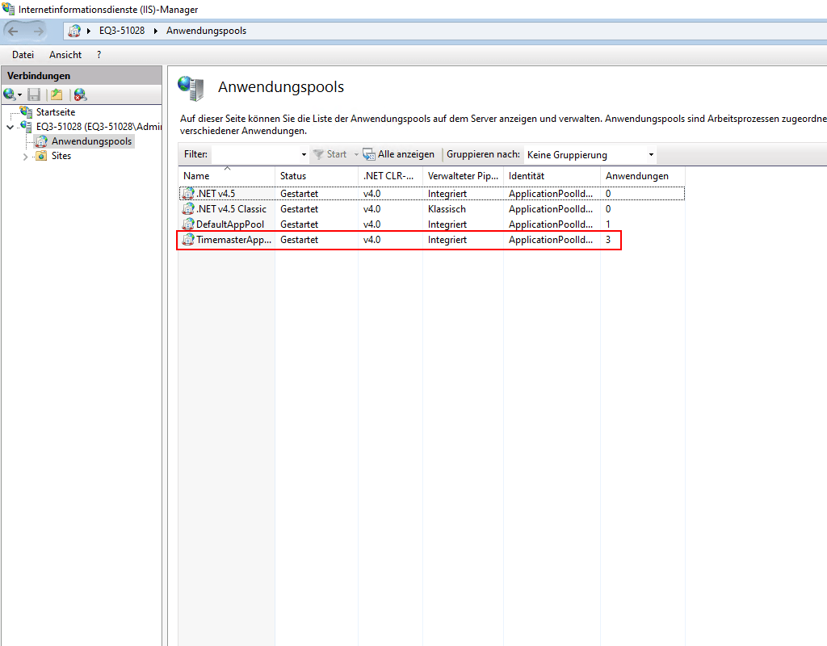Click the navigate back arrow button
Viewport: 827px width, 646px height.
tap(14, 31)
